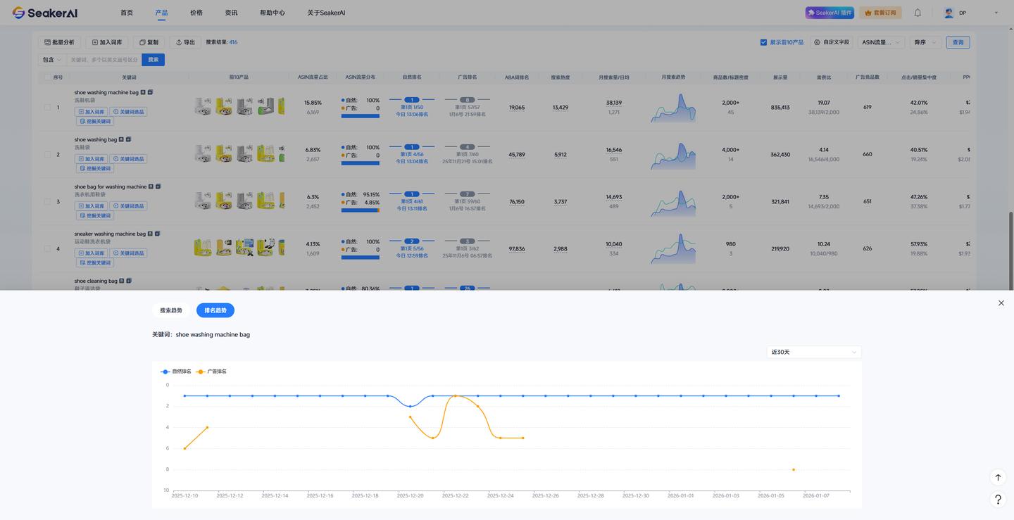Click the scroll-to-top arrow button
This screenshot has width=1014, height=520.
pyautogui.click(x=998, y=478)
